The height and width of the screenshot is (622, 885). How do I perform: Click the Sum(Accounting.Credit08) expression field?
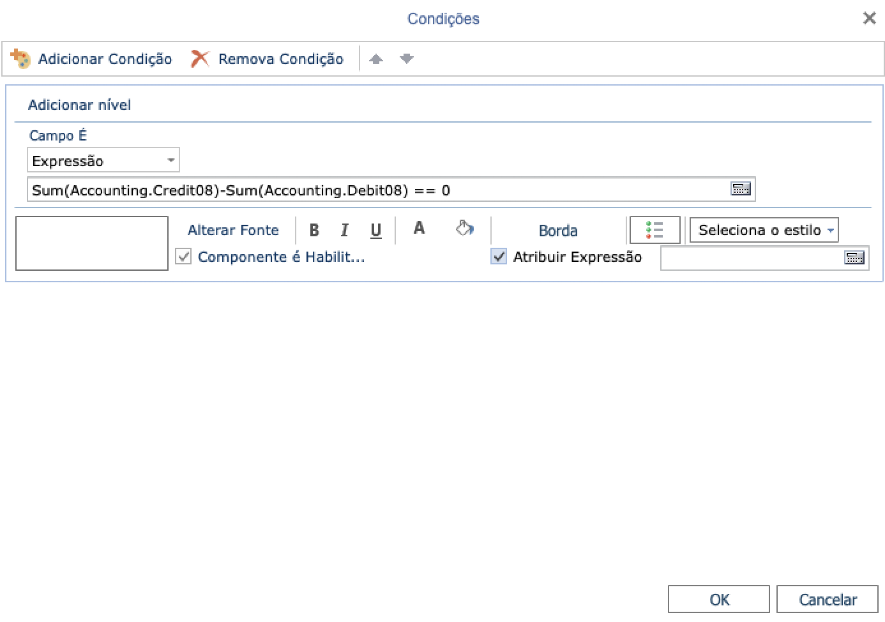pyautogui.click(x=391, y=190)
